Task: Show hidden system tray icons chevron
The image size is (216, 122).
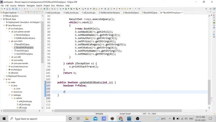Action: [170, 119]
